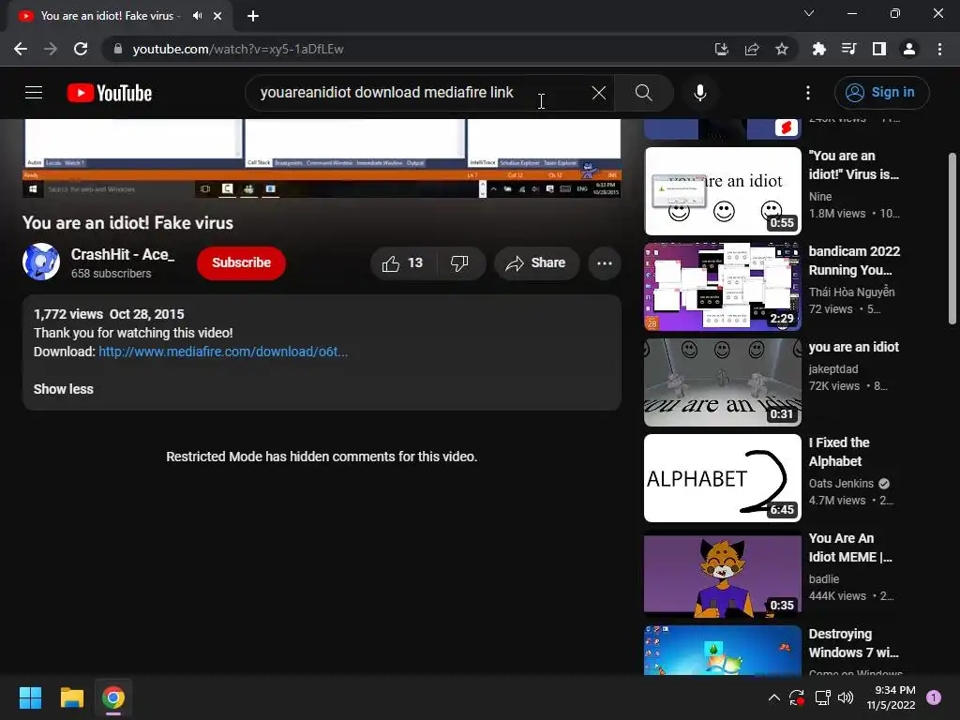The width and height of the screenshot is (960, 720).
Task: Close the current YouTube tab
Action: 217,16
